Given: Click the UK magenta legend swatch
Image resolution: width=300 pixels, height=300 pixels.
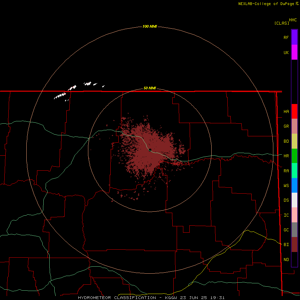Looking at the screenshot, I should pyautogui.click(x=294, y=52).
